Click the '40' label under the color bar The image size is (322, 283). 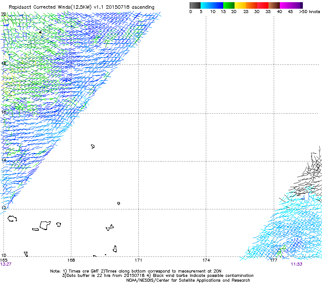pyautogui.click(x=279, y=12)
